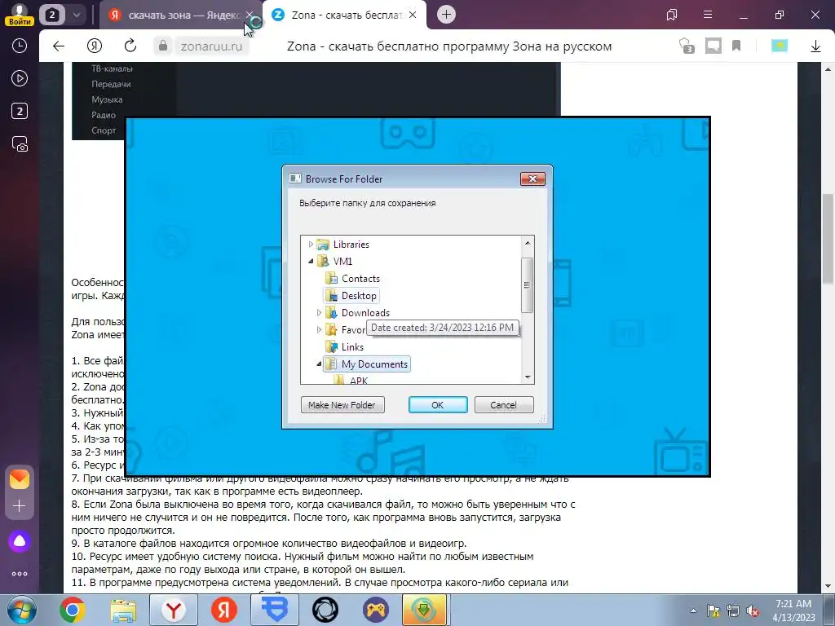Switch to Zona скачать бесплатно tab

pyautogui.click(x=345, y=15)
